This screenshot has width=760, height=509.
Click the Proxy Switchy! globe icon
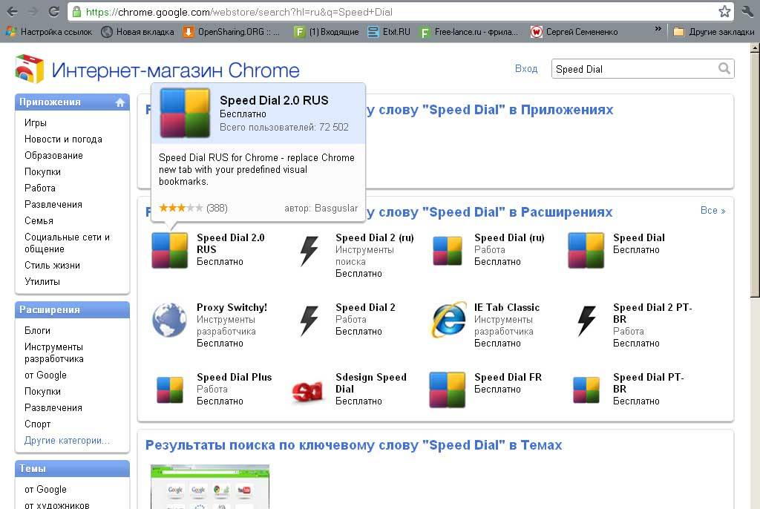[170, 320]
